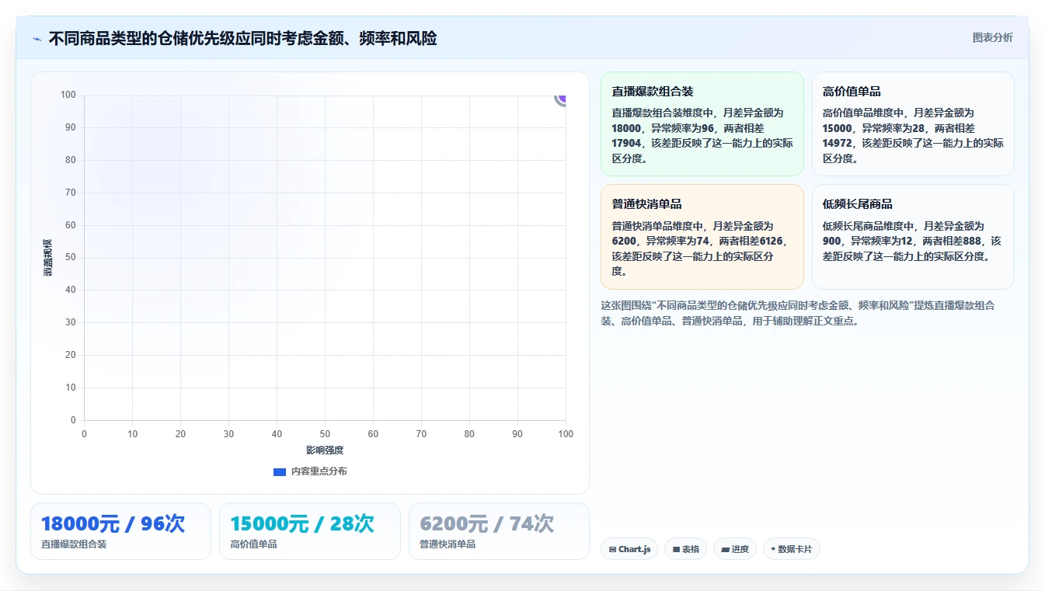The image size is (1045, 591).
Task: Select the 数据卡片 tag
Action: pos(791,549)
